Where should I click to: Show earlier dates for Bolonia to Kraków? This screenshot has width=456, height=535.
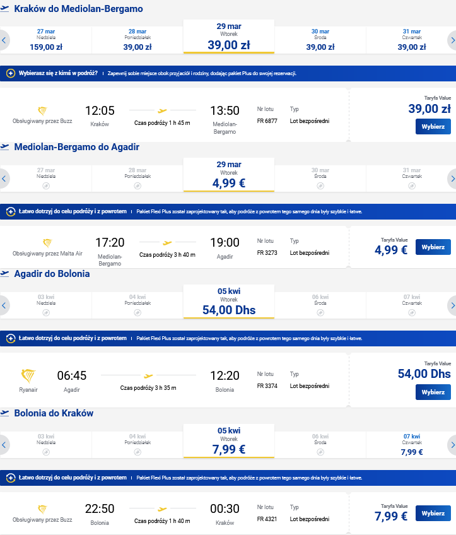click(x=4, y=445)
